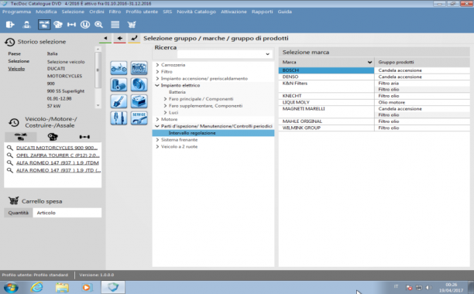The image size is (474, 294).
Task: Click the list lines toolbar icon
Action: (115, 25)
